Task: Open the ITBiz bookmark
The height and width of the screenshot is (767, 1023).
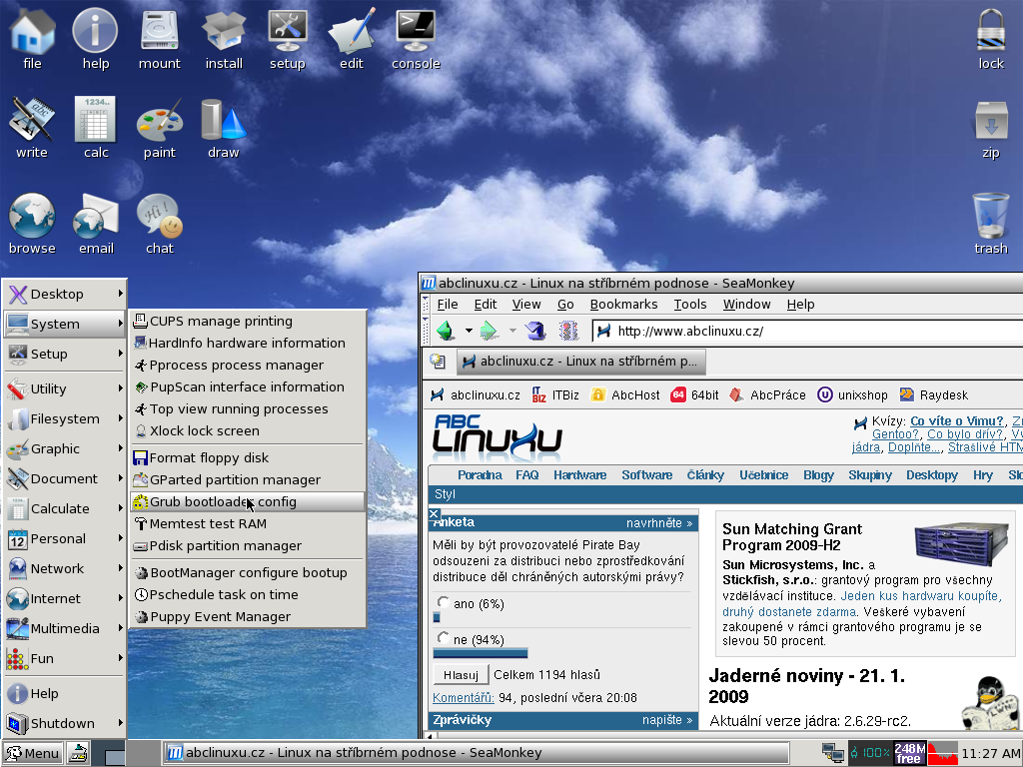Action: point(555,395)
